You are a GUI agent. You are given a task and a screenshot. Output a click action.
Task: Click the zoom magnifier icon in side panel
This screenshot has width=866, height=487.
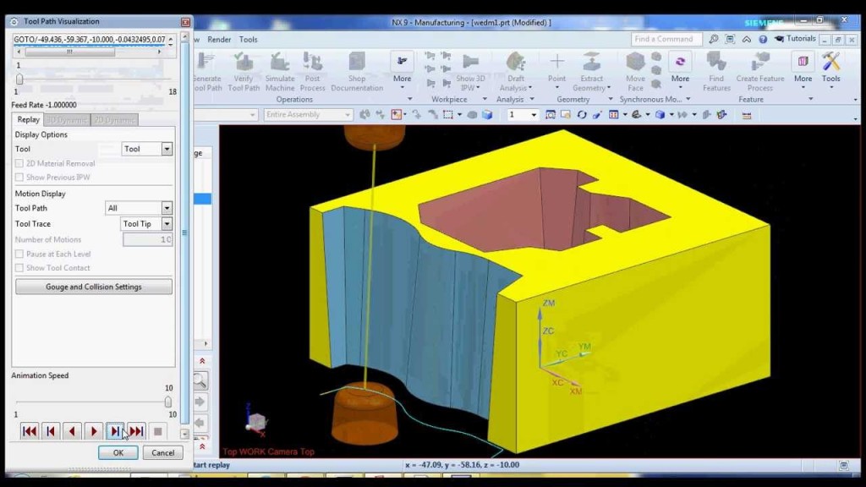200,380
